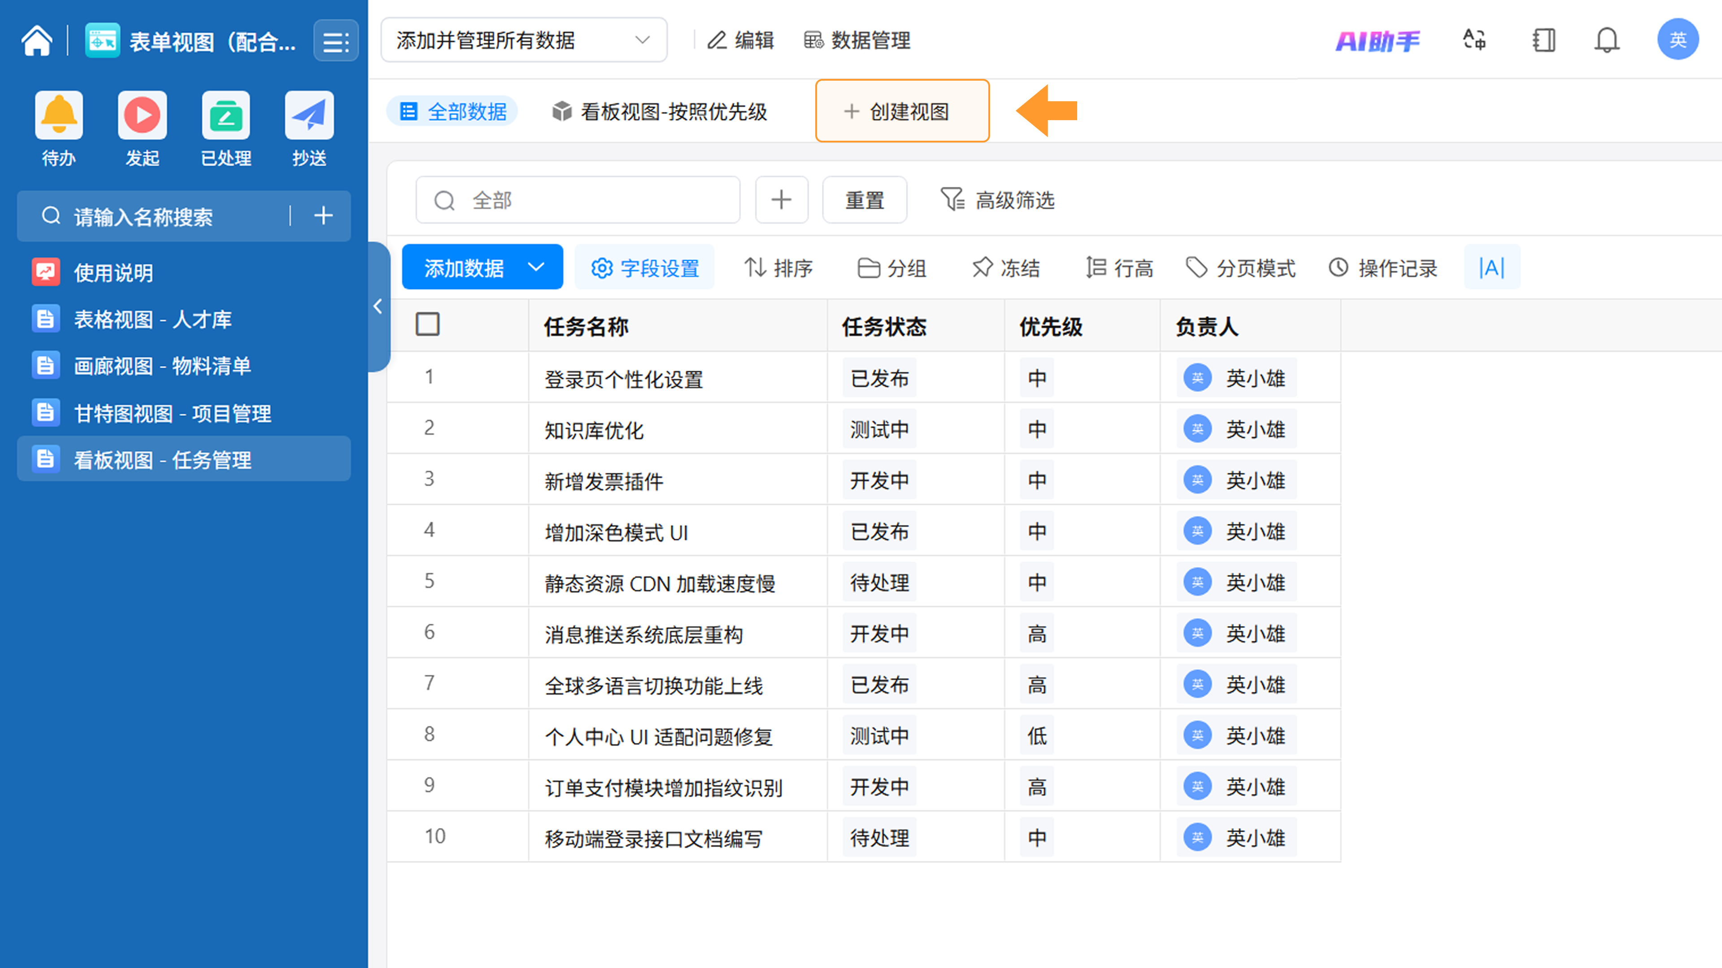Open the 待办 bell shortcut
Image resolution: width=1722 pixels, height=968 pixels.
click(59, 116)
